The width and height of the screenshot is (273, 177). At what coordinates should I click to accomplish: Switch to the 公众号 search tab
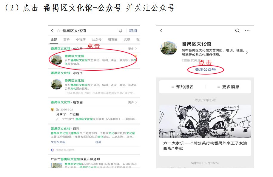click(97, 39)
